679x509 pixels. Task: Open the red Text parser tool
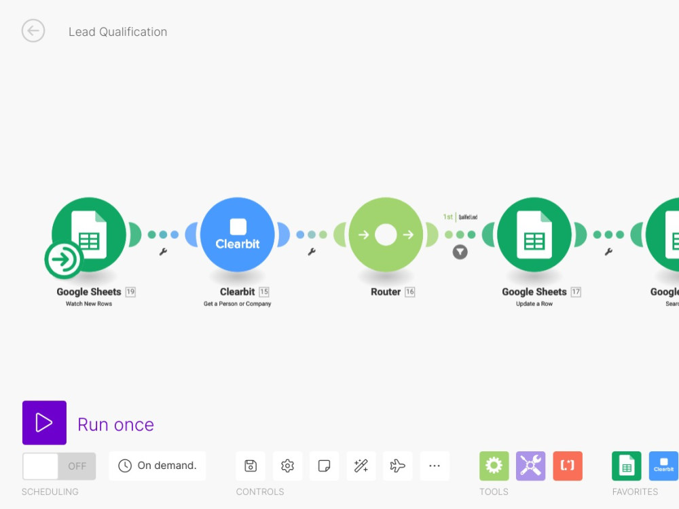point(568,466)
